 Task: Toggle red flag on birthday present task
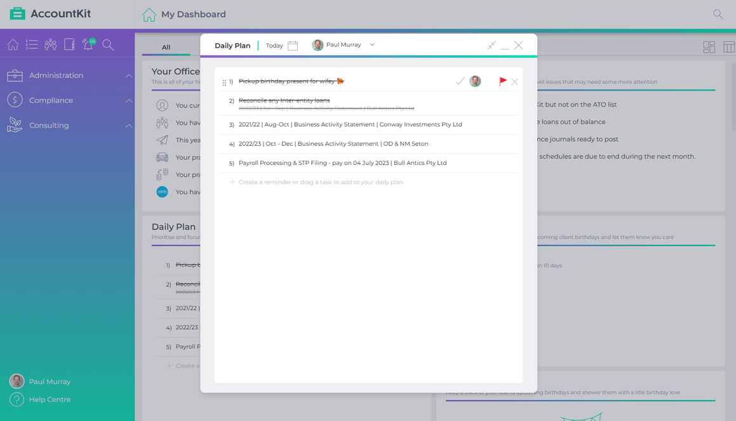click(x=503, y=81)
